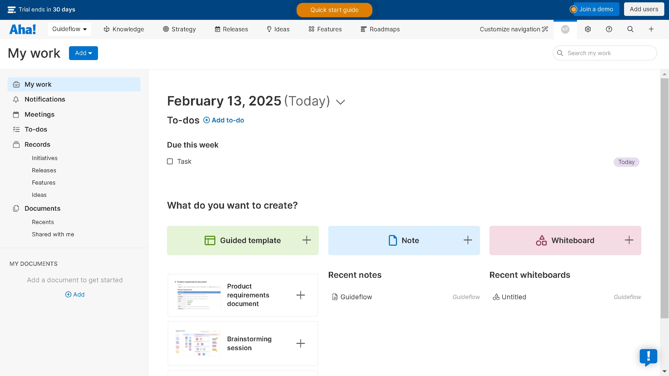Open settings via the gear icon

tap(588, 29)
